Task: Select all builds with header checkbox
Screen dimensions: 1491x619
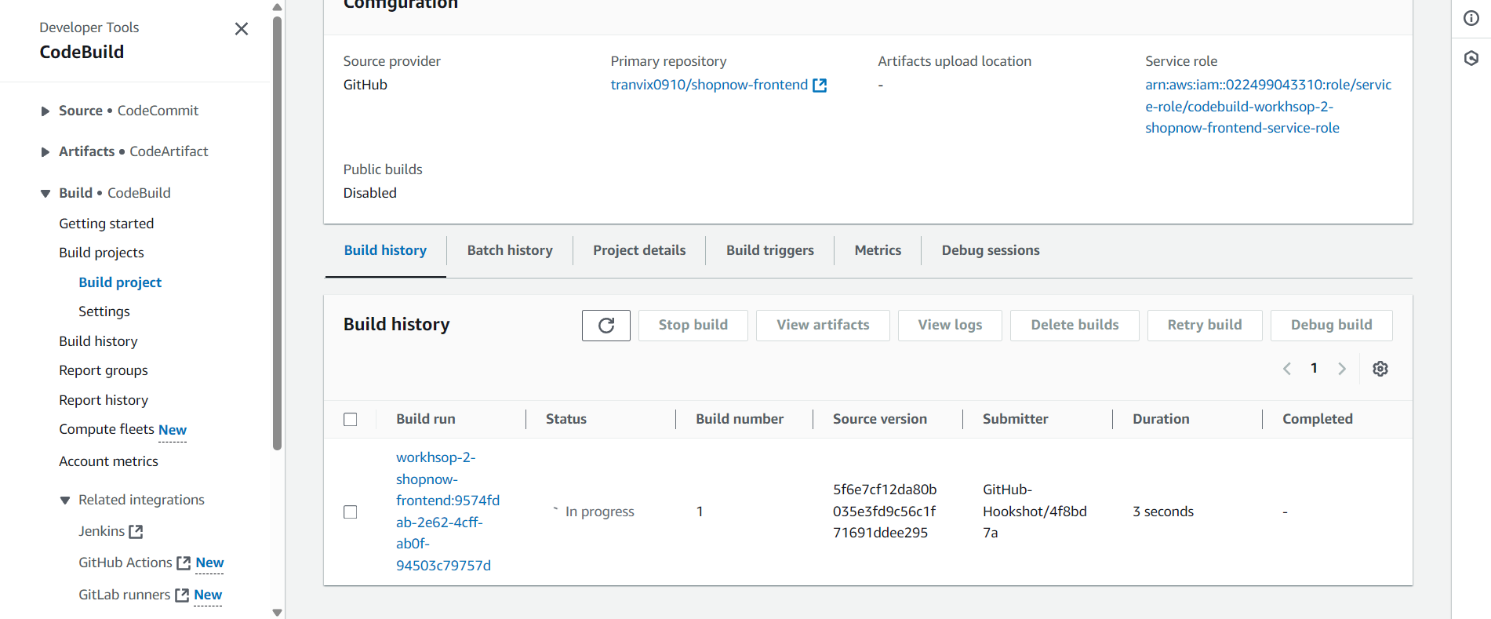Action: coord(351,420)
